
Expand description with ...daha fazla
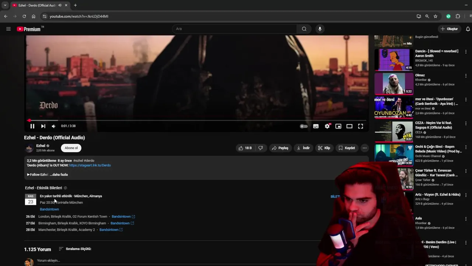(59, 174)
